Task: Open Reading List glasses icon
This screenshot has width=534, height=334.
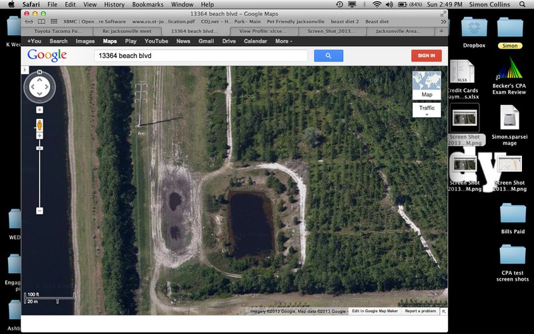Action: pyautogui.click(x=29, y=21)
